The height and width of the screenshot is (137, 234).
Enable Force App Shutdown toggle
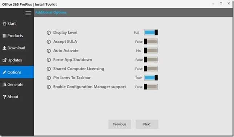click(151, 59)
